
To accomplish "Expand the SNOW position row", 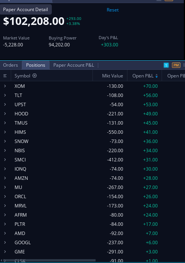I will click(5, 141).
